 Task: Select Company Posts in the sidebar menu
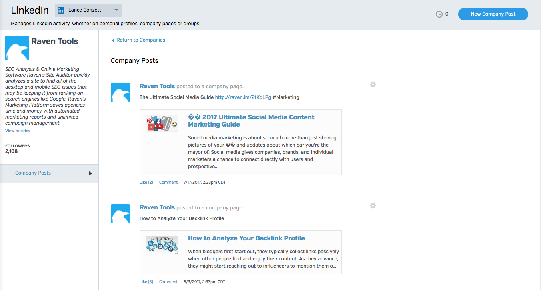(33, 173)
